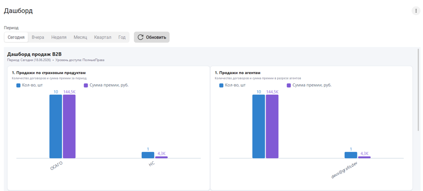Click the НС axis label
The image size is (423, 191).
151,164
